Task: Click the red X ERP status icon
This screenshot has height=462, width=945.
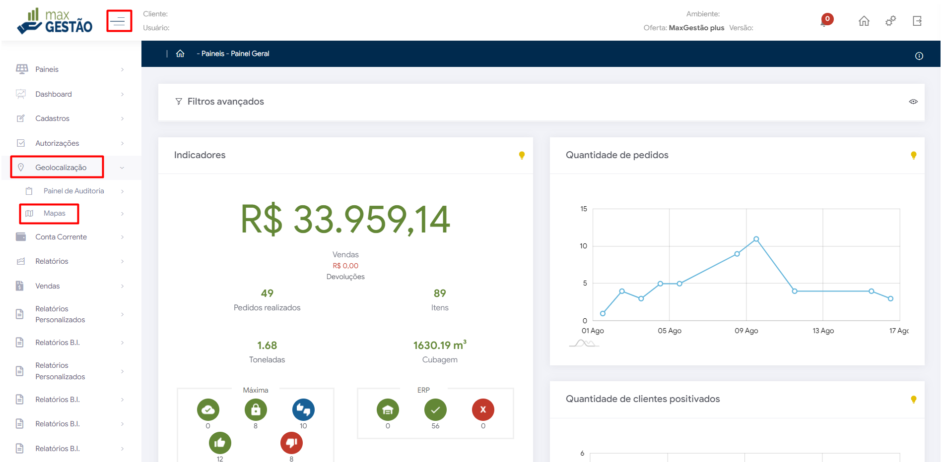Action: pos(482,409)
